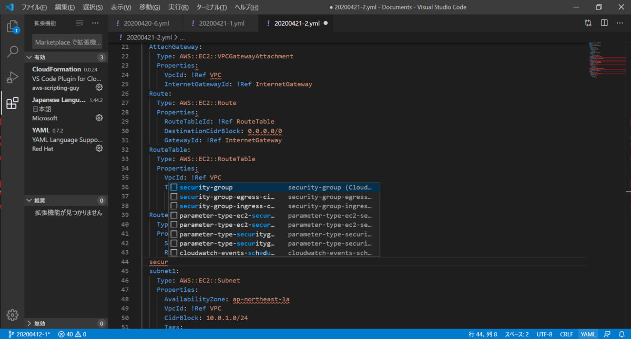
Task: Open errors and warnings count
Action: pyautogui.click(x=73, y=334)
